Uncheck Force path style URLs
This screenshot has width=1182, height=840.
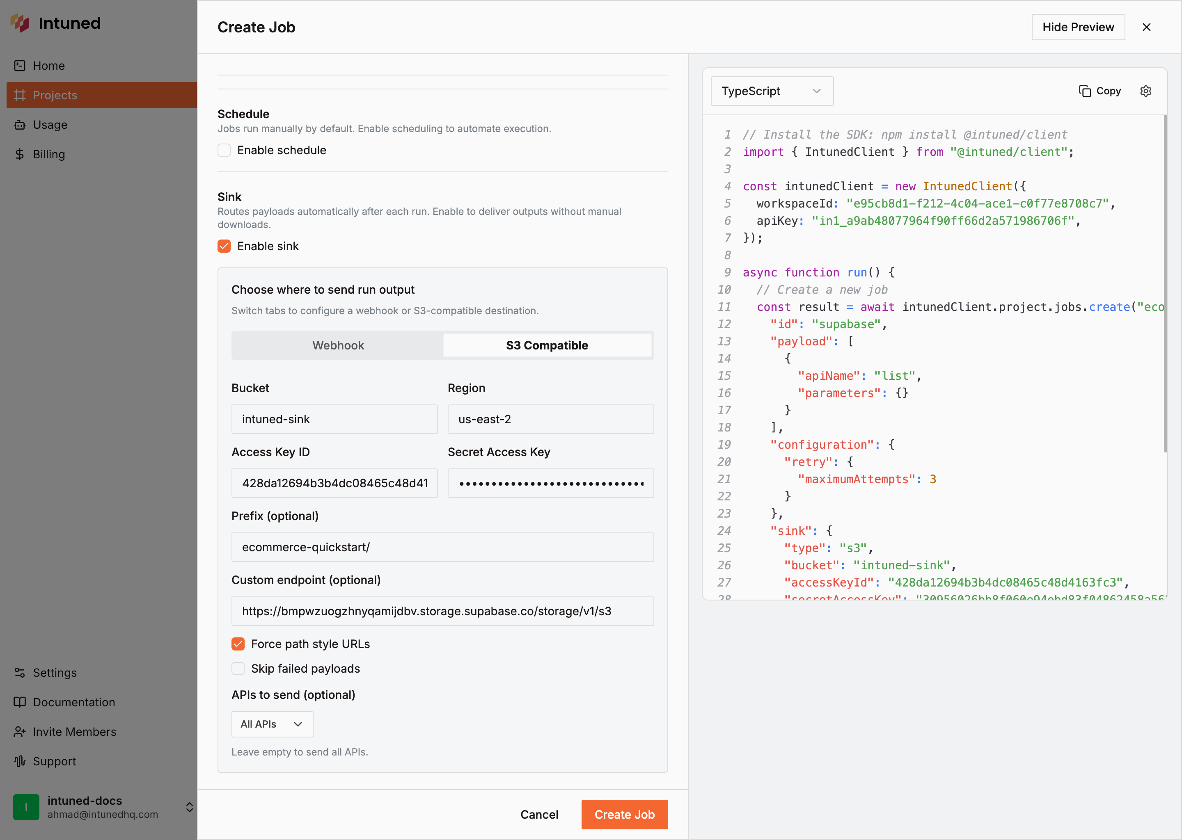pos(238,644)
